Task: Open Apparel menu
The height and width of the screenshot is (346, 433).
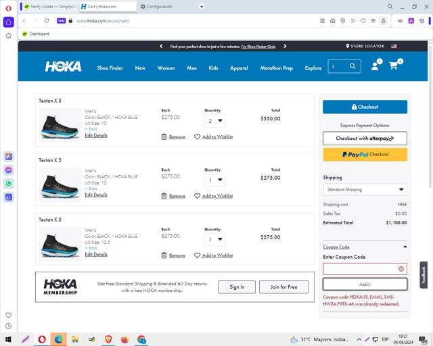Action: coord(239,68)
